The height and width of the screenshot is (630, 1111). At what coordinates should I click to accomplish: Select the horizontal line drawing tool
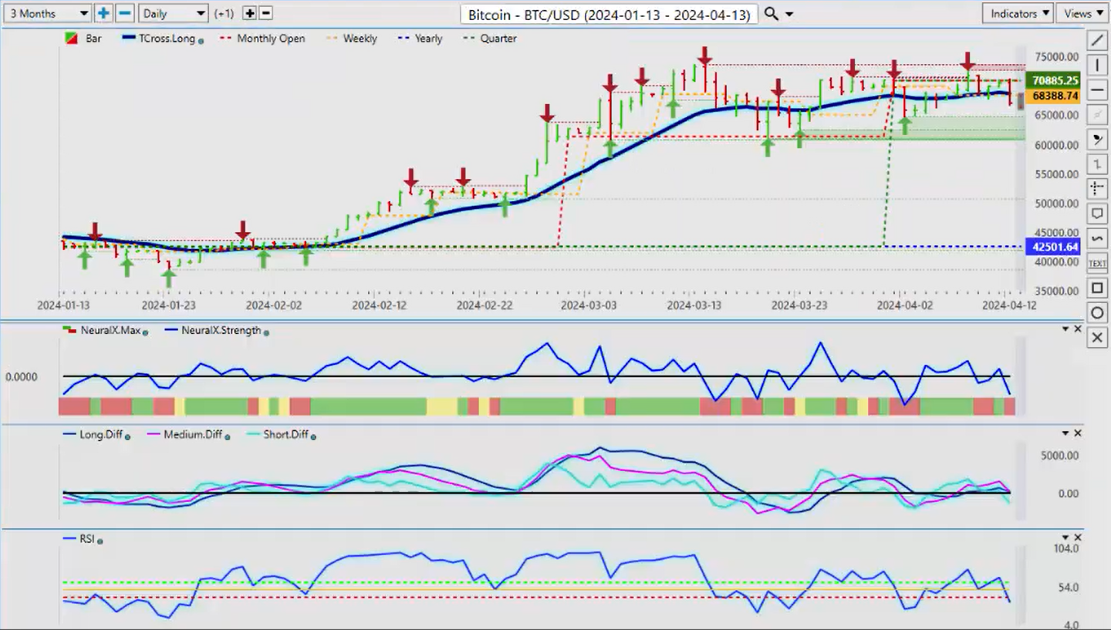(1097, 90)
